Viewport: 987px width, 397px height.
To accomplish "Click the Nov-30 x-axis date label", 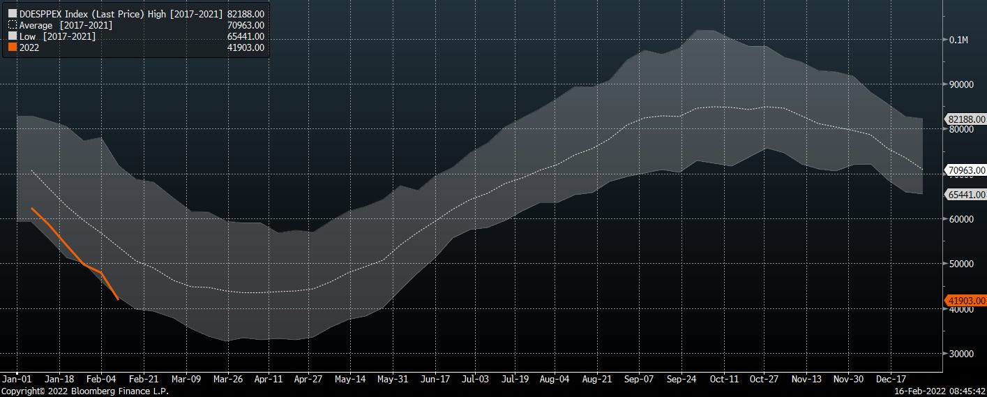I will (x=849, y=379).
